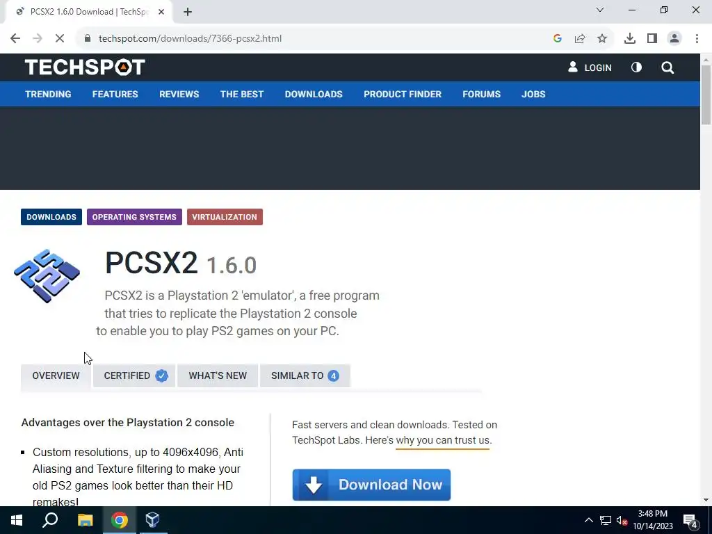Image resolution: width=712 pixels, height=534 pixels.
Task: Close the PCSX2 1.6.0 Download tab
Action: (161, 12)
